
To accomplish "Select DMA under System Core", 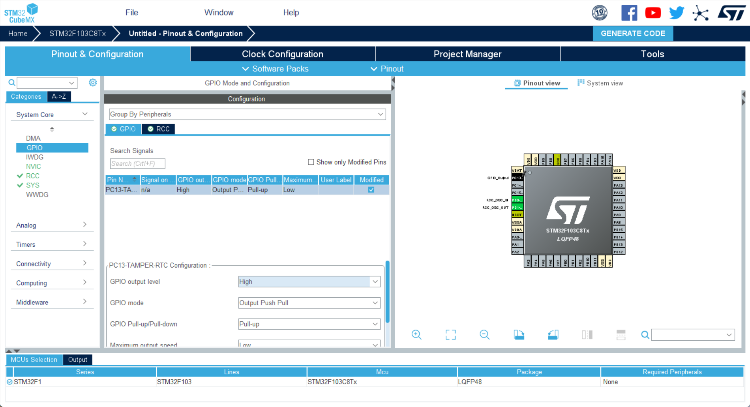I will coord(33,138).
